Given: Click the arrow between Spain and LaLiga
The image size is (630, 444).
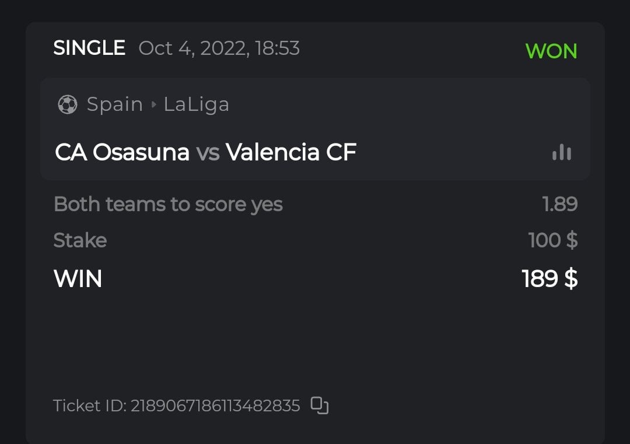Looking at the screenshot, I should 153,104.
